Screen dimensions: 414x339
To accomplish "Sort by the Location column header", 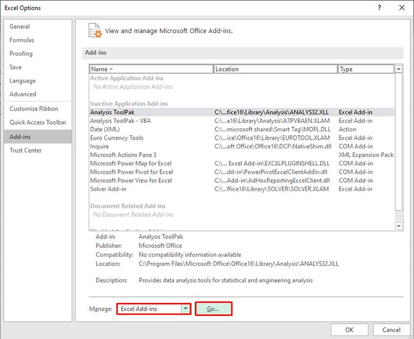I will [275, 69].
